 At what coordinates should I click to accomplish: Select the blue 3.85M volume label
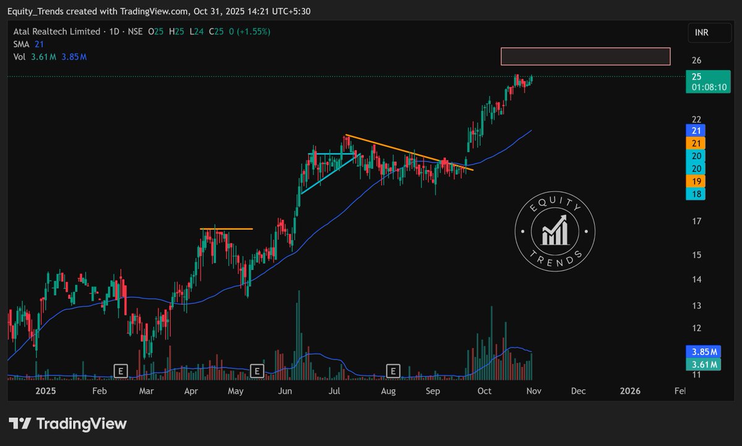tap(703, 351)
